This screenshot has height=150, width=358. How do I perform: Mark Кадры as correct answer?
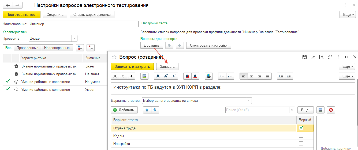coord(301,136)
